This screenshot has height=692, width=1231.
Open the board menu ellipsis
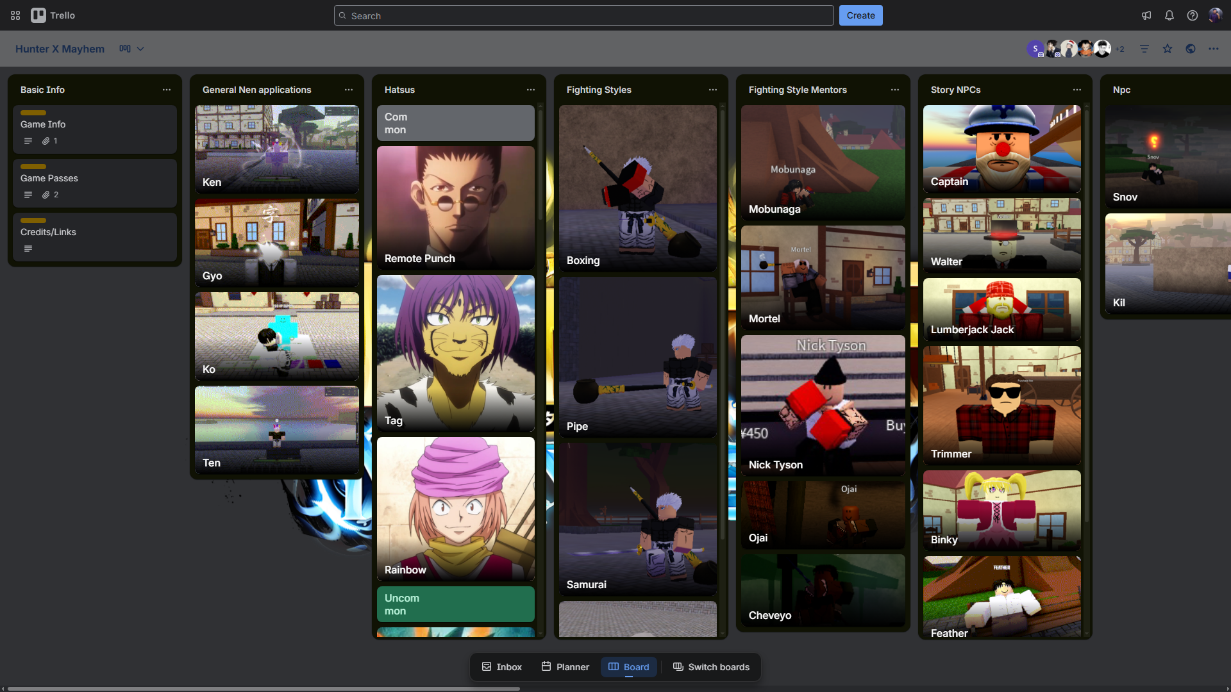[x=1214, y=49]
